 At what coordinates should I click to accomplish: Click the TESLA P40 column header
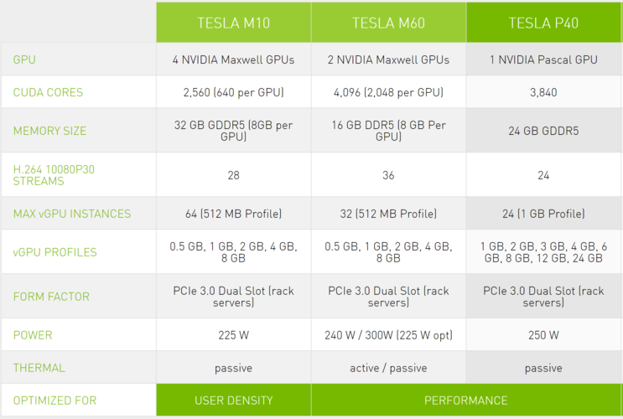[x=543, y=23]
